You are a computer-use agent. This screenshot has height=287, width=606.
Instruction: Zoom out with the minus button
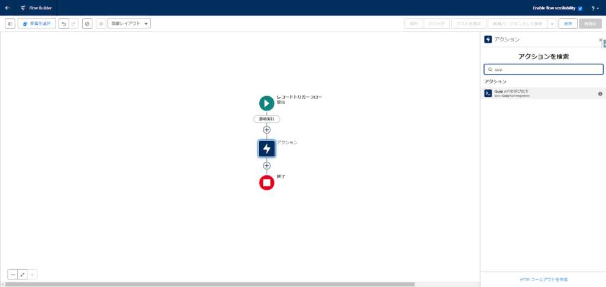click(12, 274)
